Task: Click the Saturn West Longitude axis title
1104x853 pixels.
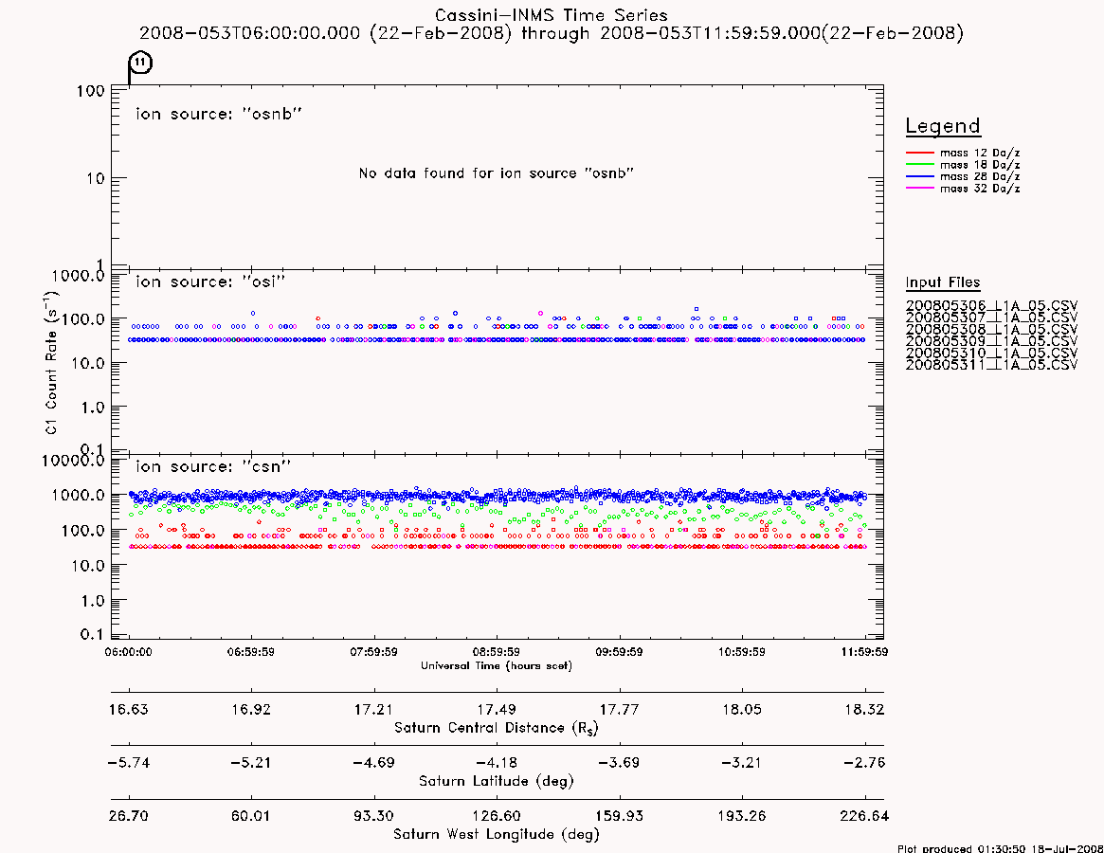Action: click(x=497, y=835)
